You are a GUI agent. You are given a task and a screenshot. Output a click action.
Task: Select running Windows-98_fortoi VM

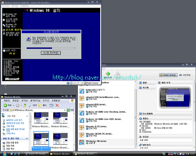(106, 142)
